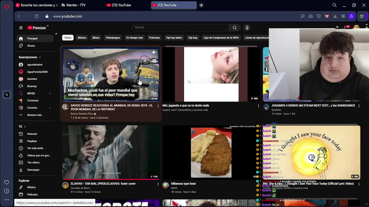Open options menu for Davoo Xeneize video
The height and width of the screenshot is (207, 369).
click(x=158, y=106)
